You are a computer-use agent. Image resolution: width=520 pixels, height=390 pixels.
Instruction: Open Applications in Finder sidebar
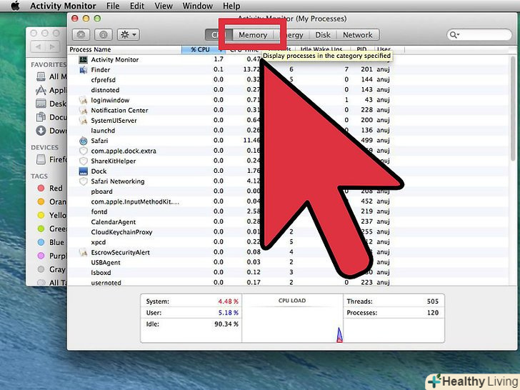tap(51, 90)
